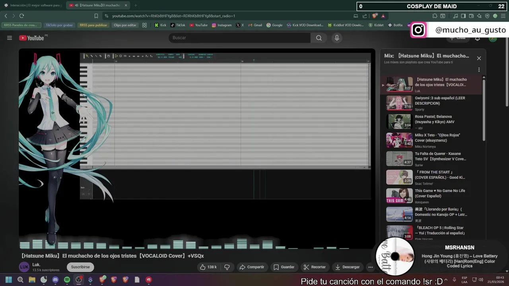Switch to the Interacción browser tab
The height and width of the screenshot is (286, 509).
click(x=33, y=5)
